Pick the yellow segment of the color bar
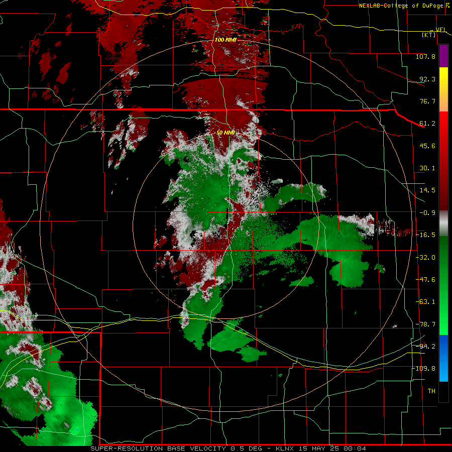Screen dimensions: 452x452 (443, 78)
